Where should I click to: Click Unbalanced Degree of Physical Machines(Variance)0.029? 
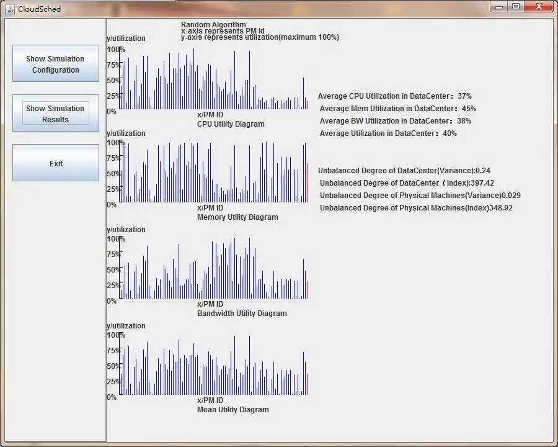[x=420, y=196]
